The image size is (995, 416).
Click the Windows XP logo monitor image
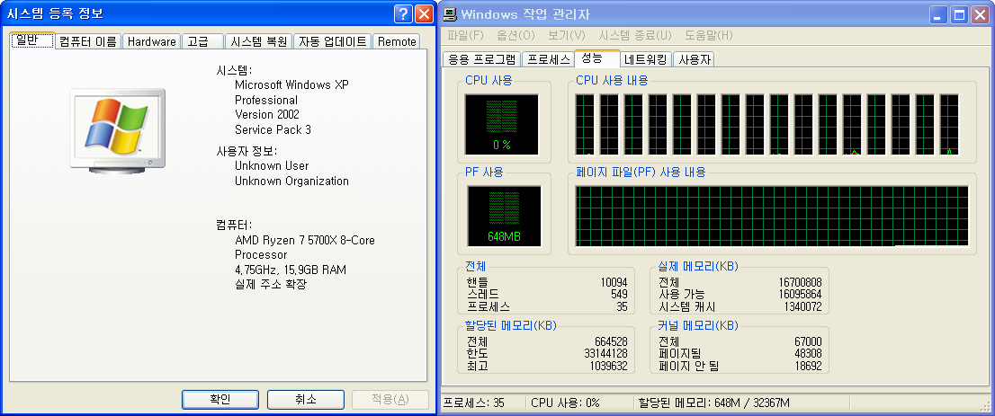[117, 130]
